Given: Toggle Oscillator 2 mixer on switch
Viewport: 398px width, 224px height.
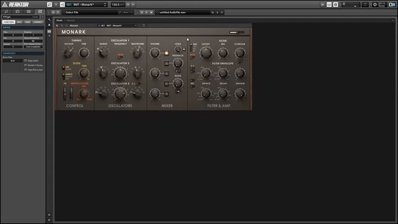Looking at the screenshot, I should pos(167,73).
